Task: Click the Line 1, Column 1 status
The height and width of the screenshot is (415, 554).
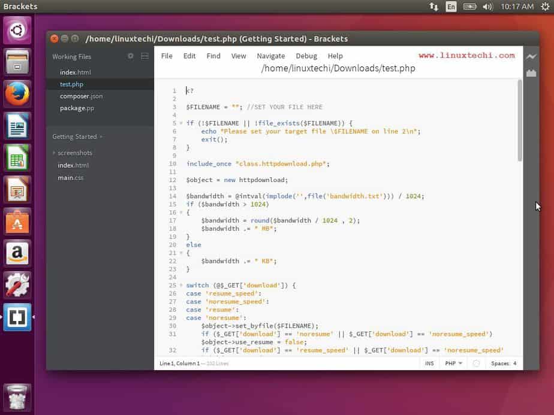Action: [x=179, y=363]
